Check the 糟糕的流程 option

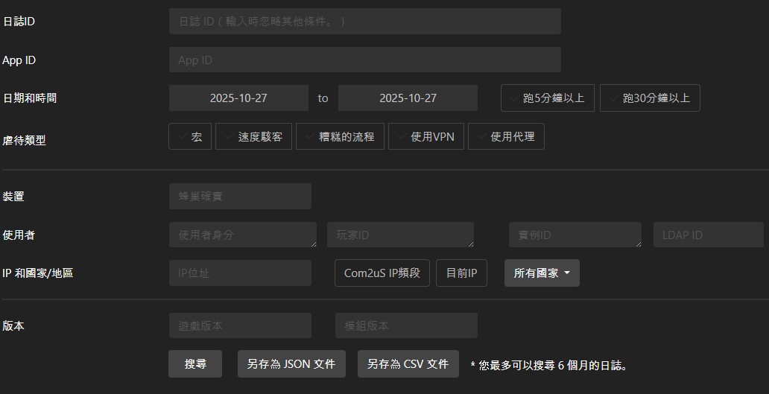[339, 137]
